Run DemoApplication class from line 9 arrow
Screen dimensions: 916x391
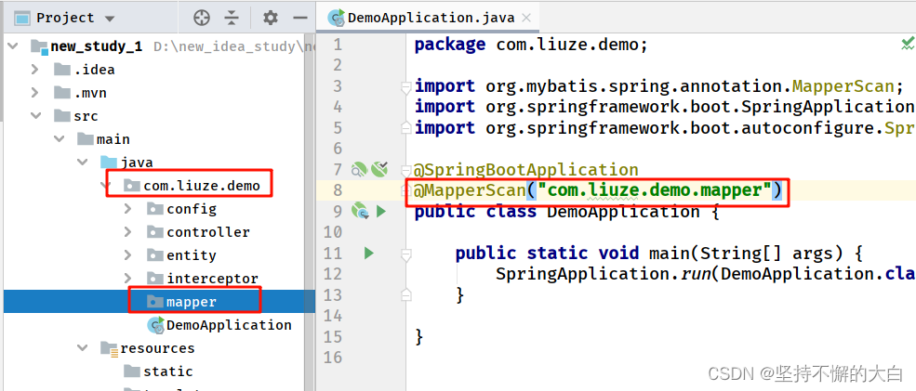tap(381, 211)
